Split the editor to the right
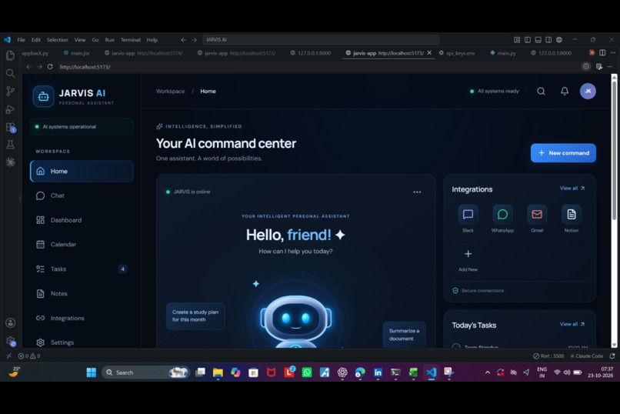The width and height of the screenshot is (620, 414). 602,52
